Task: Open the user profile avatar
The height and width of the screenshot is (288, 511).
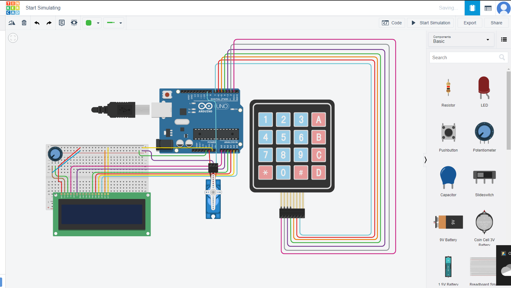Action: [504, 8]
